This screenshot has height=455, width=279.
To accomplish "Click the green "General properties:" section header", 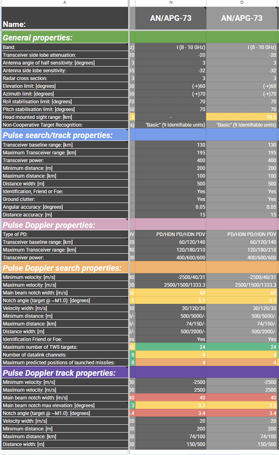I will tap(65, 37).
